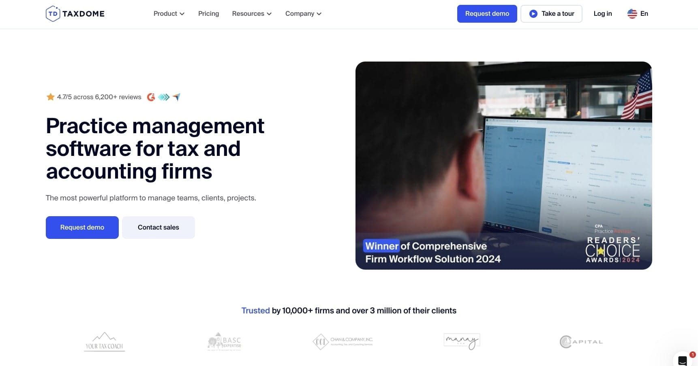Click the BASC Expertise logo
Viewport: 698px width, 366px height.
click(x=225, y=342)
